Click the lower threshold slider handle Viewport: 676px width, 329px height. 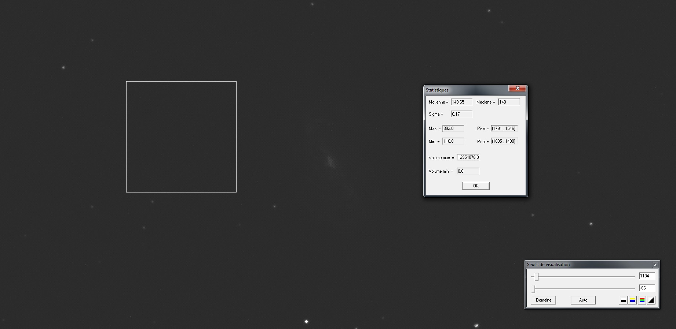click(534, 289)
